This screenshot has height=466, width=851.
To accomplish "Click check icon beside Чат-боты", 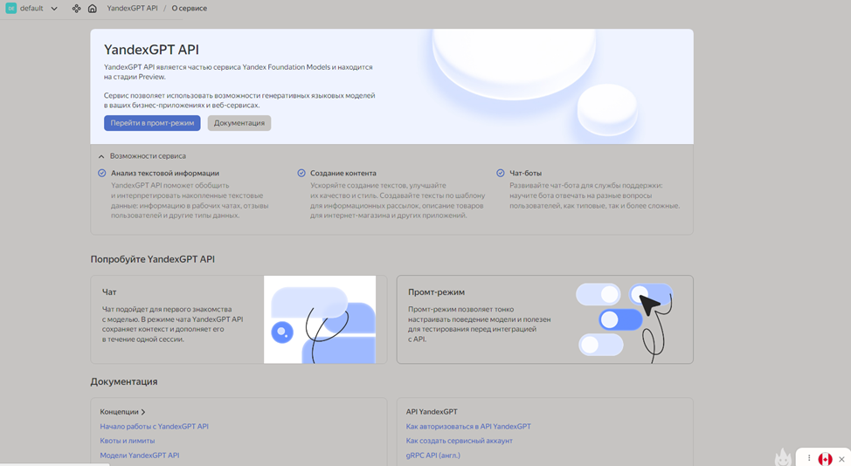I will (501, 174).
